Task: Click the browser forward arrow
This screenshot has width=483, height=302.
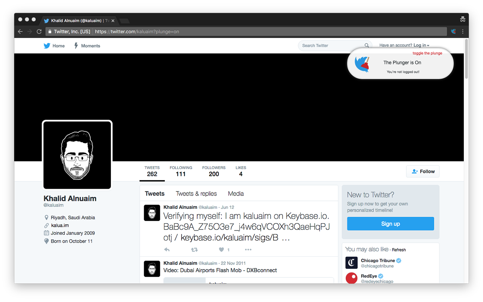Action: pos(29,32)
